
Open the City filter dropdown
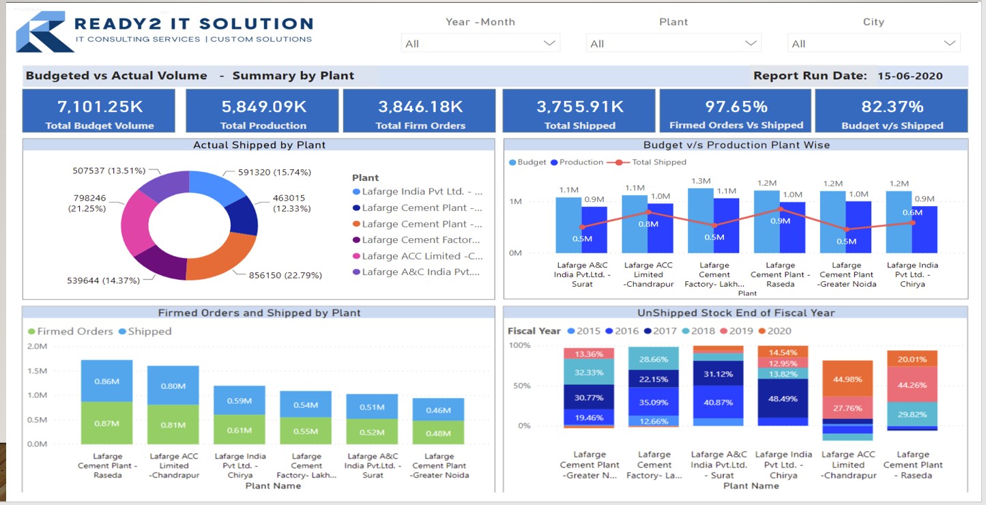pyautogui.click(x=873, y=43)
